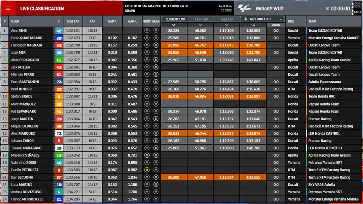Click Marini rear soft tyre icon

tap(156, 184)
